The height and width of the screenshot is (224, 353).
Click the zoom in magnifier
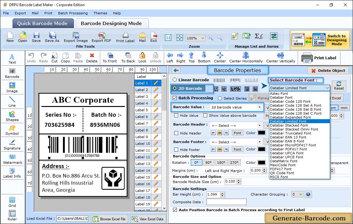(x=211, y=38)
